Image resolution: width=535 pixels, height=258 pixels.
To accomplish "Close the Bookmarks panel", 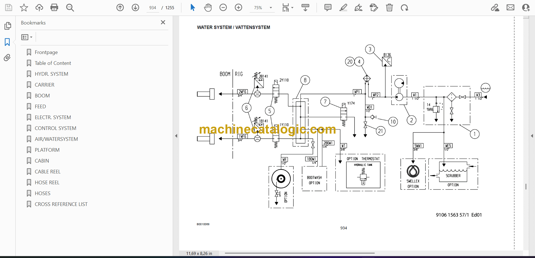I will tap(163, 22).
